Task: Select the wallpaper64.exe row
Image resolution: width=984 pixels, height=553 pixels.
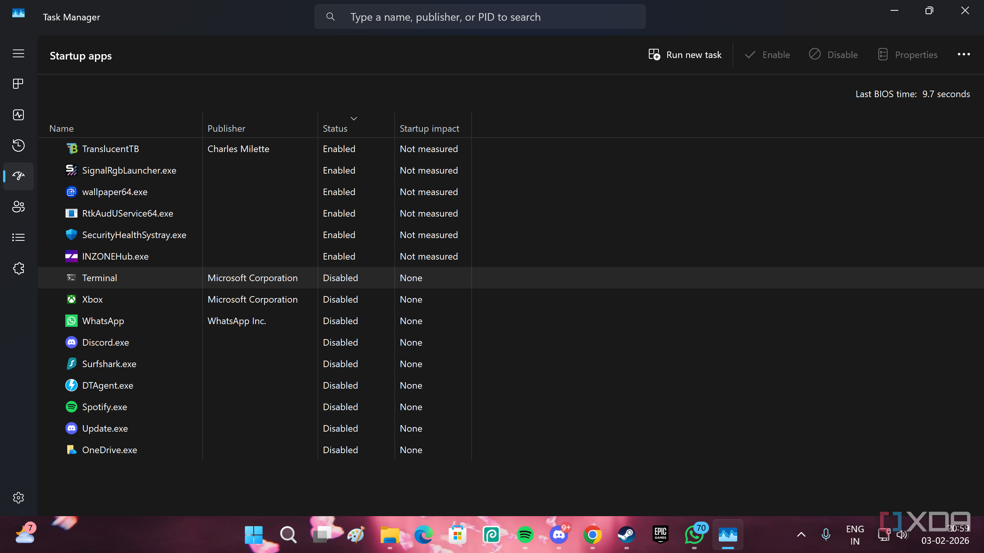Action: pyautogui.click(x=510, y=192)
